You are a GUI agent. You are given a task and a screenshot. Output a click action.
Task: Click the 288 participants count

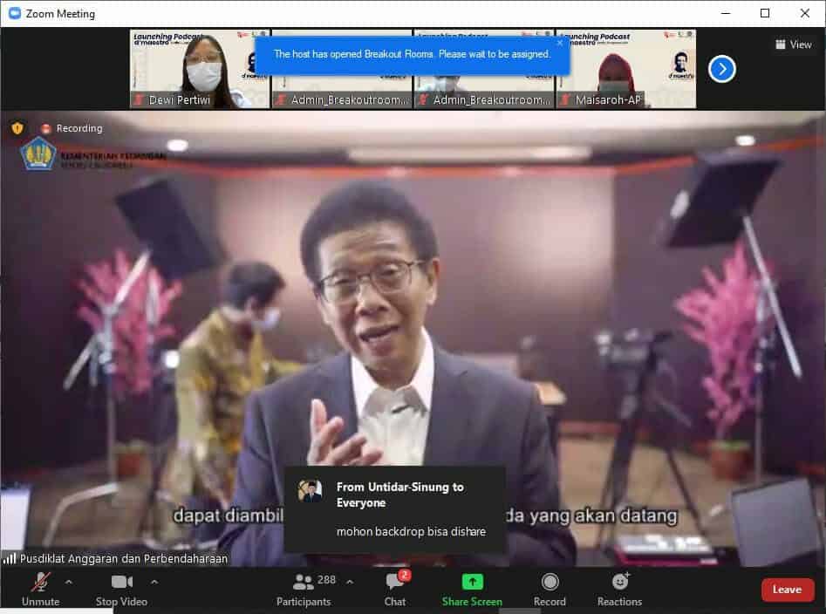(x=326, y=580)
